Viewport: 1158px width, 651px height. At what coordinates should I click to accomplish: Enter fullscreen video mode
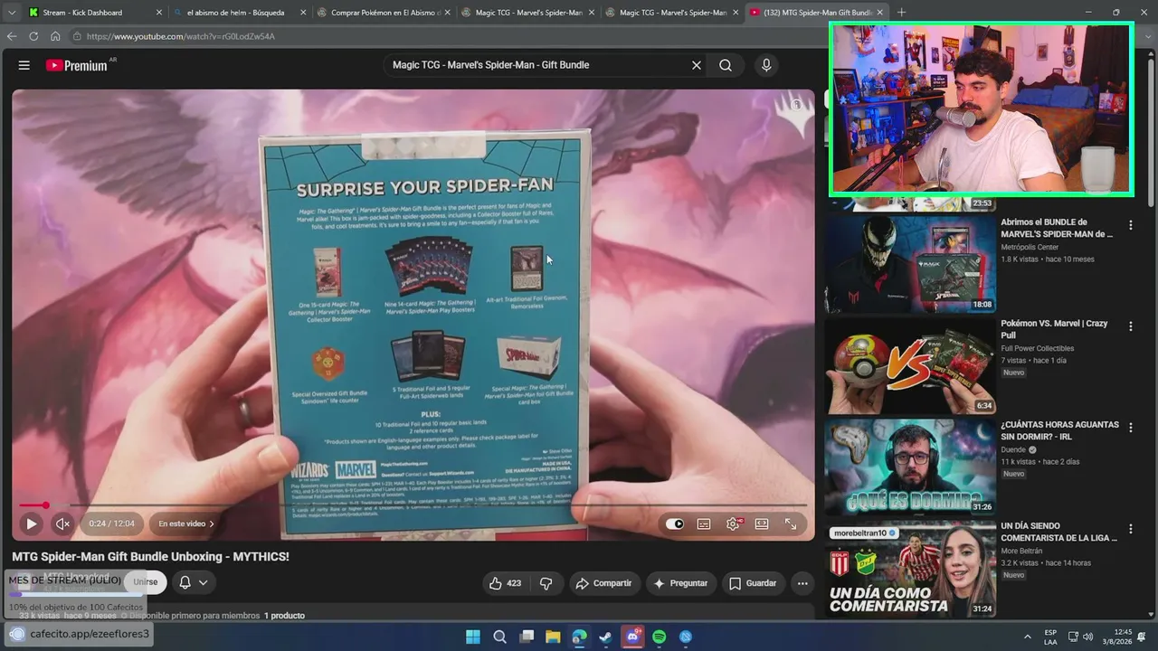(x=791, y=524)
